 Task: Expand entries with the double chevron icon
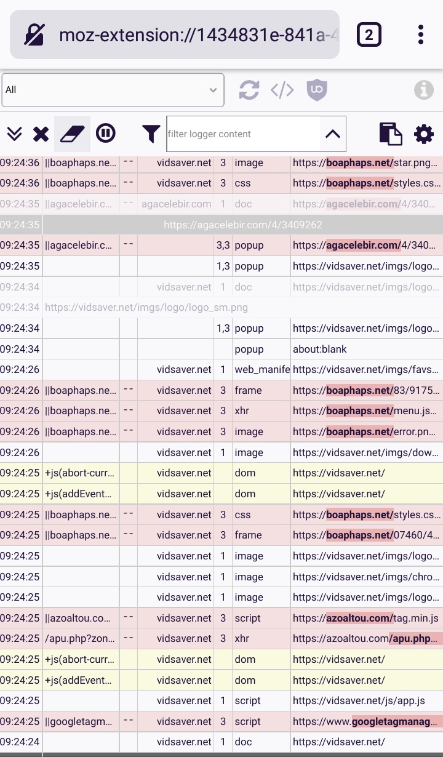14,134
